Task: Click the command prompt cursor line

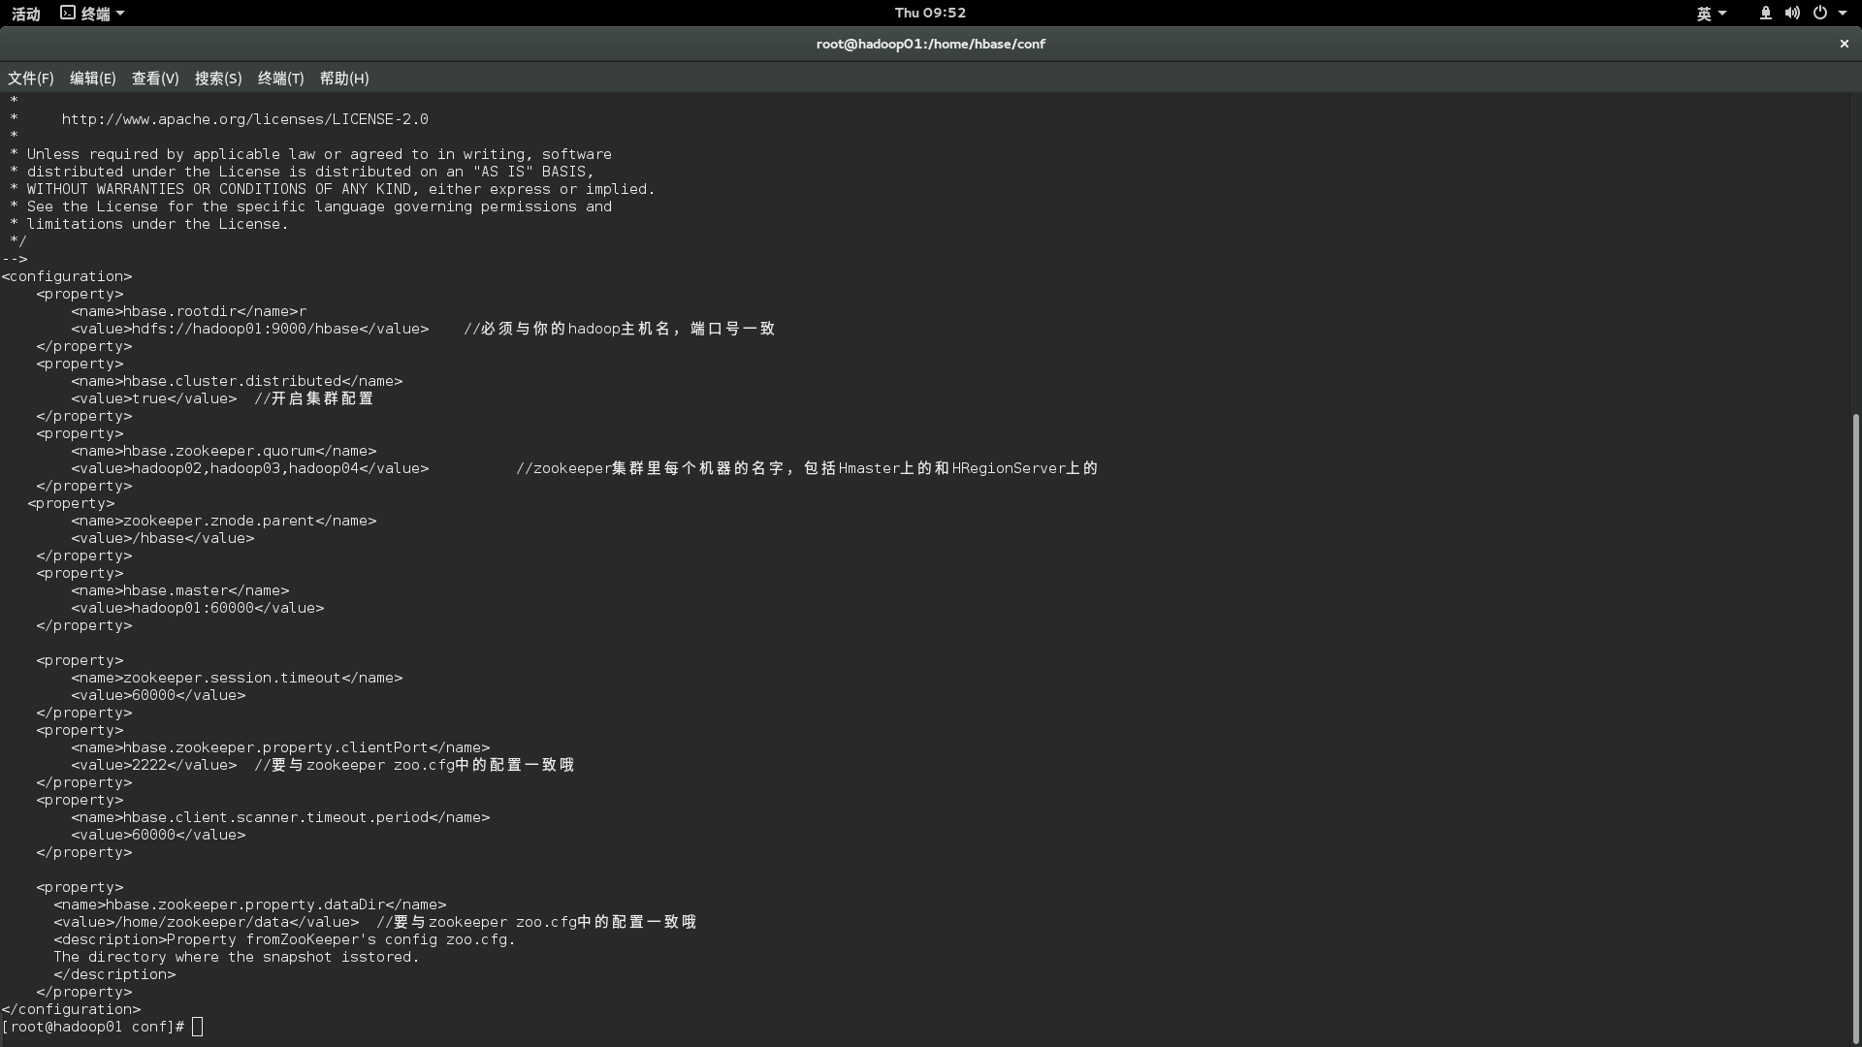Action: (198, 1027)
